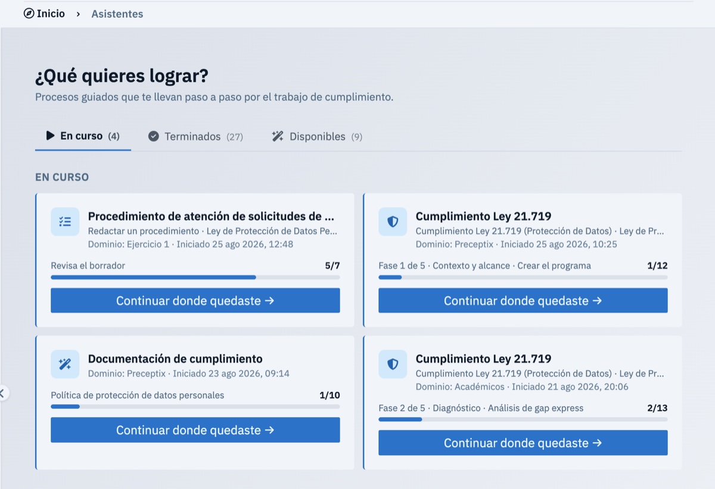Screen dimensions: 715x489
Task: Click the 5/7 progress counter
Action: click(x=332, y=265)
